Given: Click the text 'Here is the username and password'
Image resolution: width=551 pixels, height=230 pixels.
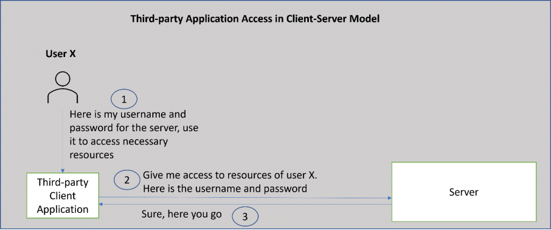Looking at the screenshot, I should click(225, 189).
